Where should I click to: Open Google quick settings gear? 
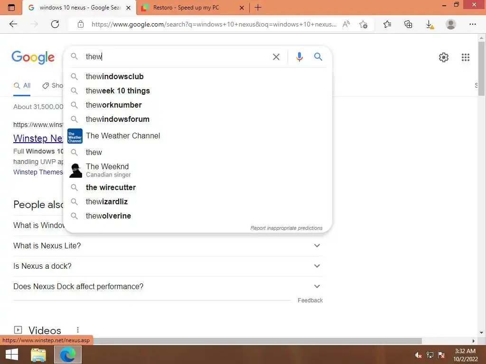(x=444, y=57)
